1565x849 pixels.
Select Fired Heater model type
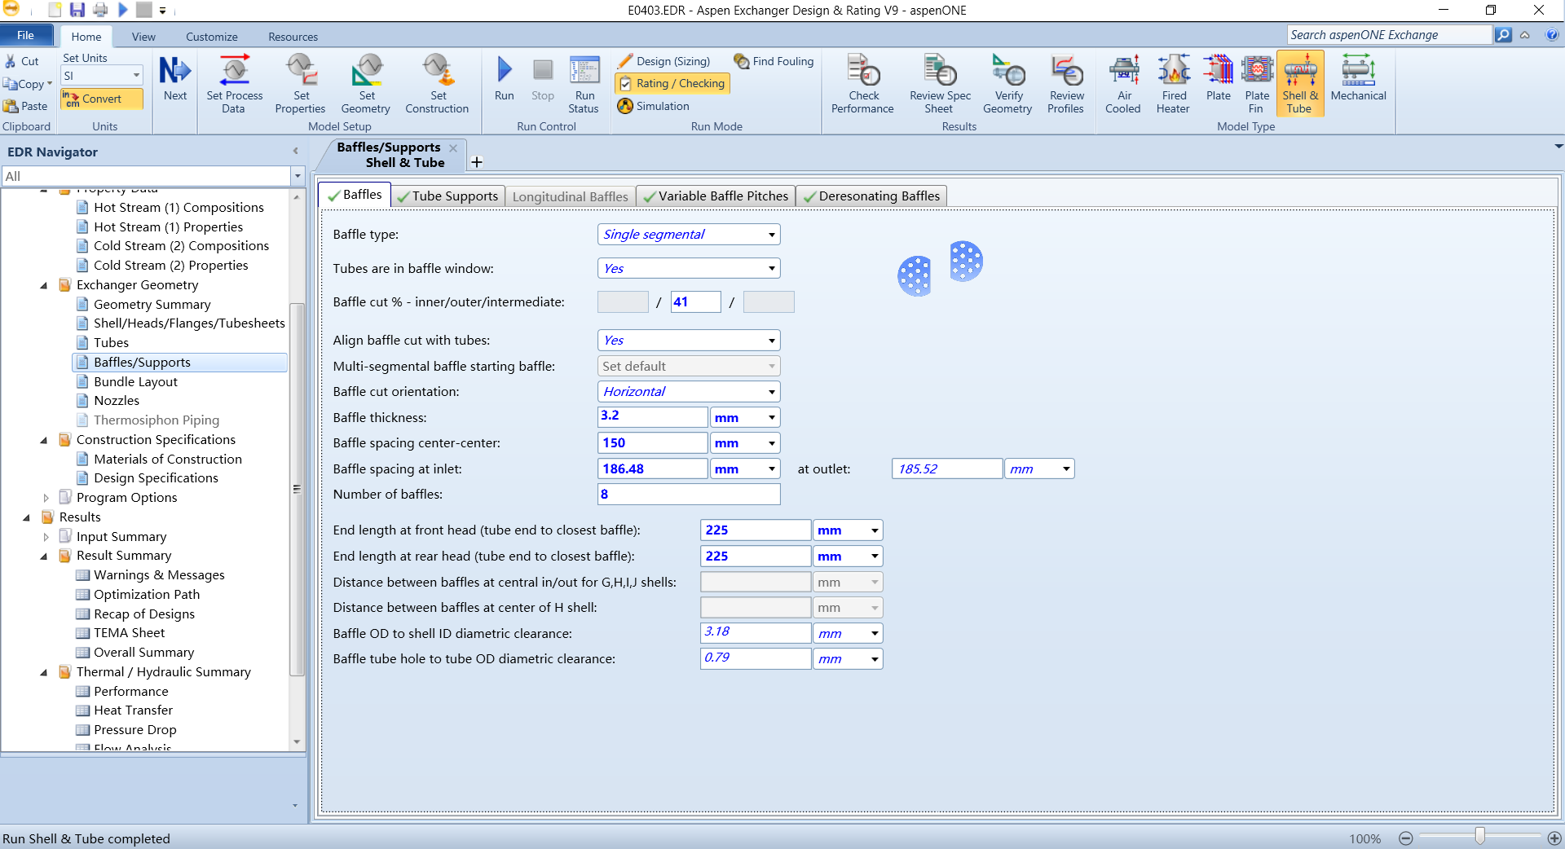tap(1174, 84)
